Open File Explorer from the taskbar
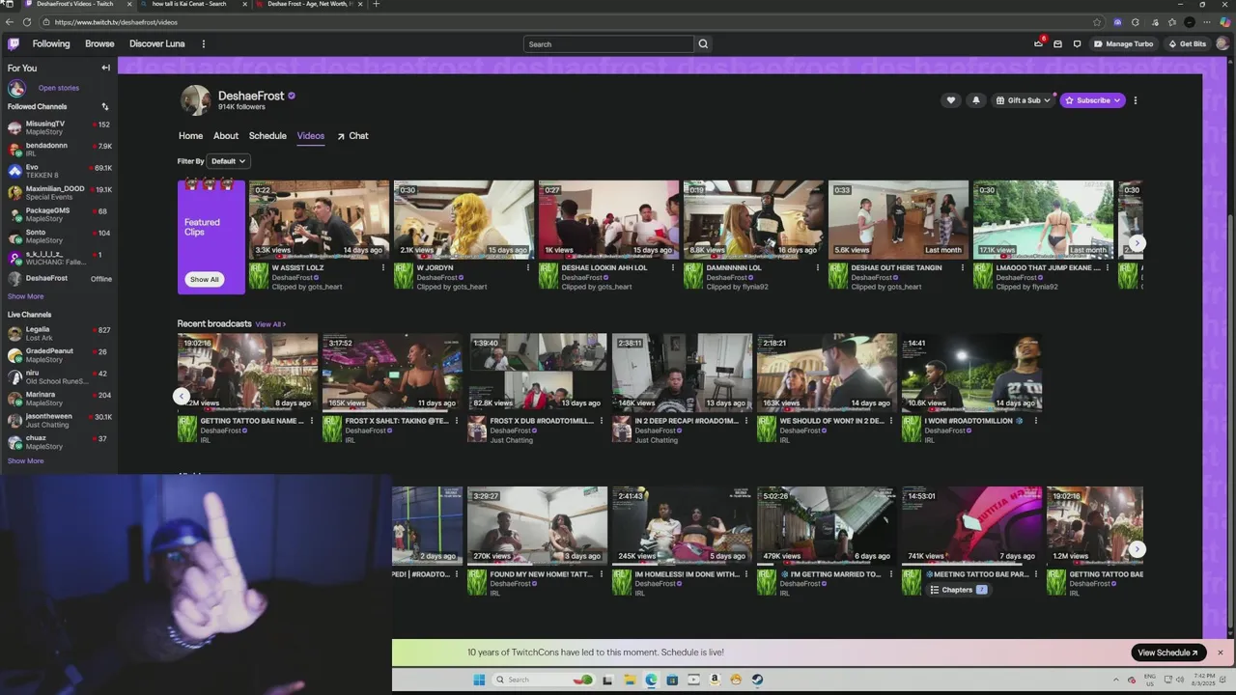1236x695 pixels. (630, 680)
